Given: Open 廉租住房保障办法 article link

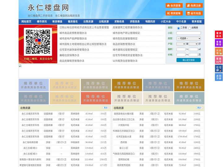Looking at the screenshot, I should 69,55.
